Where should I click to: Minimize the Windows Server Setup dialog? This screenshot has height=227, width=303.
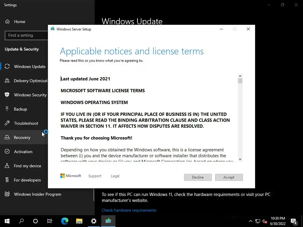pos(221,29)
